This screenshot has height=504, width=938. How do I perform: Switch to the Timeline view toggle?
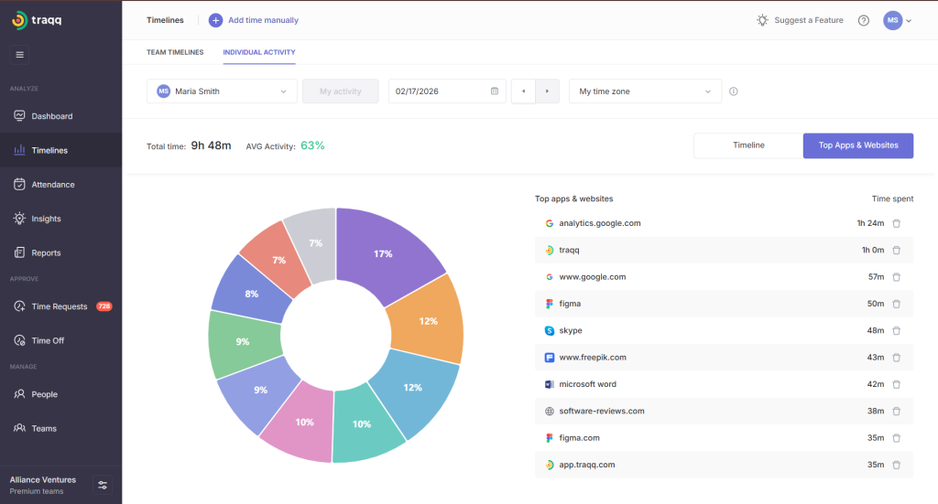[x=748, y=145]
